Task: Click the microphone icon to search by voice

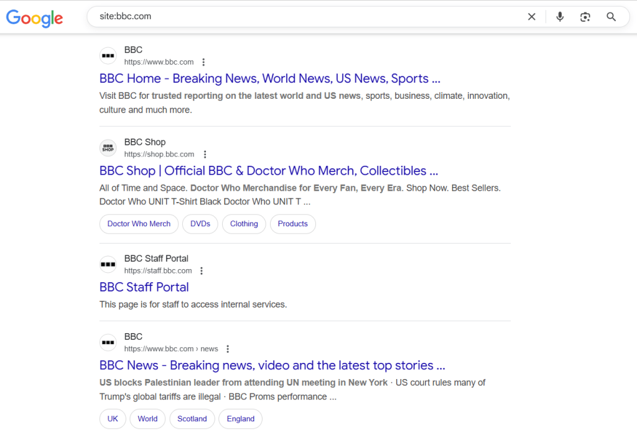Action: click(559, 17)
